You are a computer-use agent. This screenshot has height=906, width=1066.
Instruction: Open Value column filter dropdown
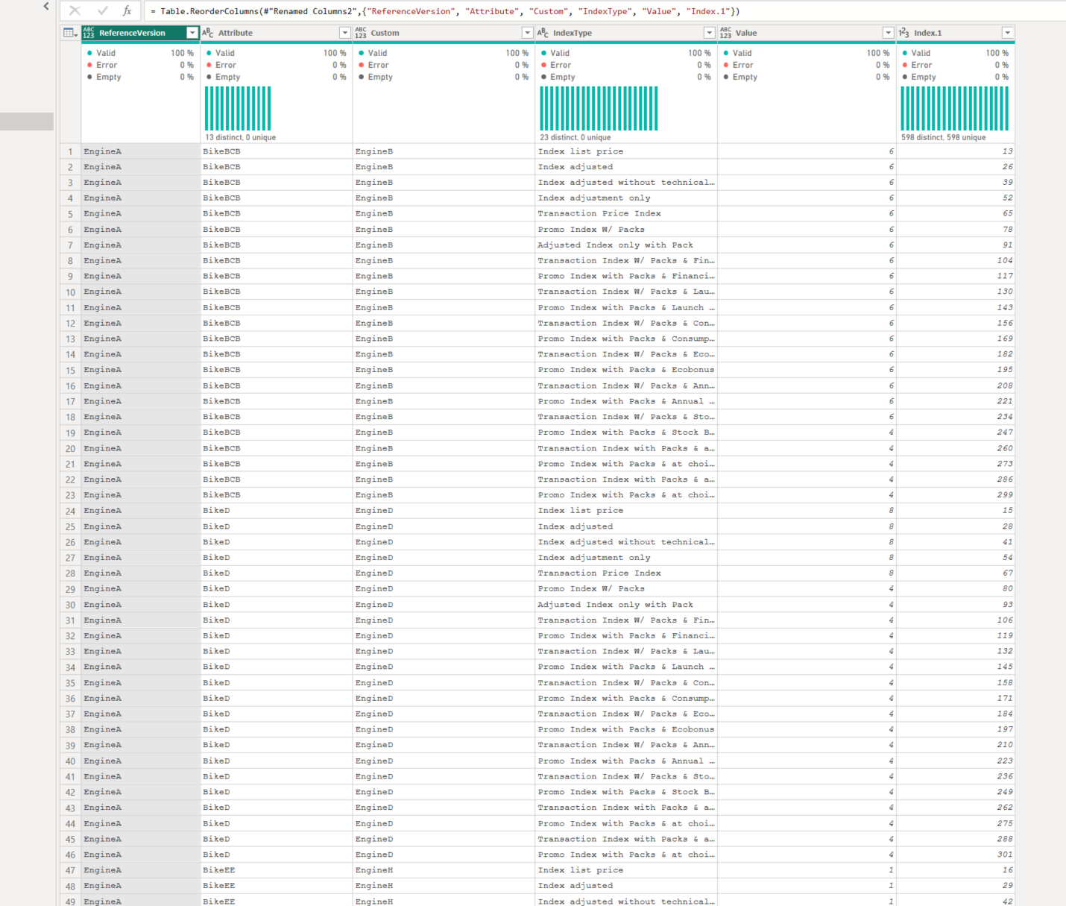point(888,33)
